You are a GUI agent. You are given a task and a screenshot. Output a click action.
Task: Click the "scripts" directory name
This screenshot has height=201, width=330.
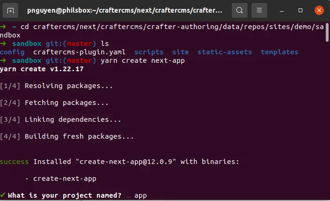coord(149,52)
